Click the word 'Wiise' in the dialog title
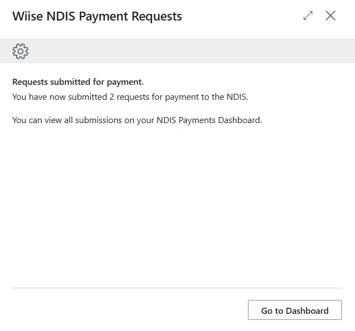Screen dimensions: 355x331 (28, 16)
